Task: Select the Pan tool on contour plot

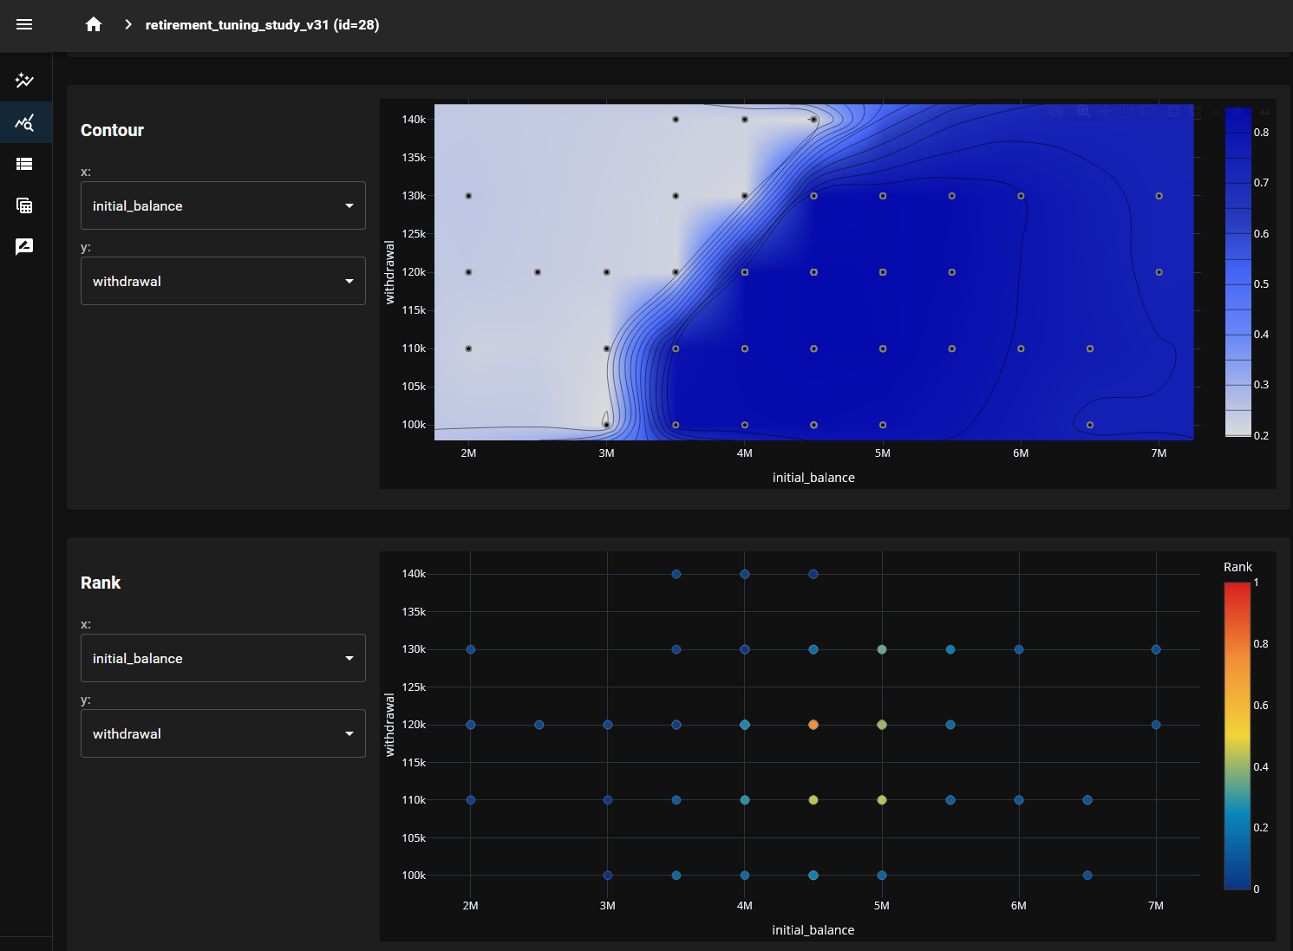Action: click(x=1105, y=112)
